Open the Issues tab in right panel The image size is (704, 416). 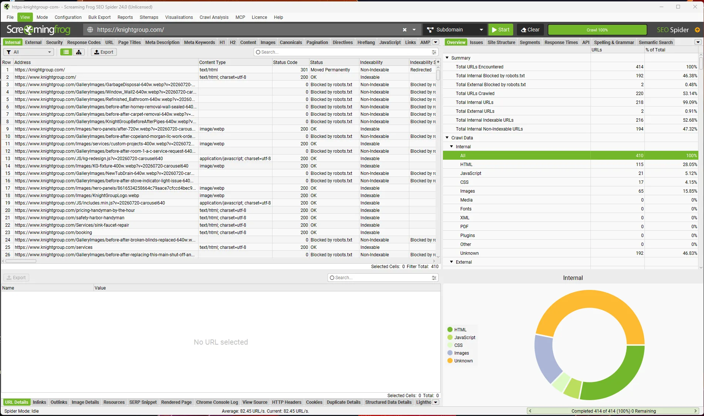click(x=476, y=42)
